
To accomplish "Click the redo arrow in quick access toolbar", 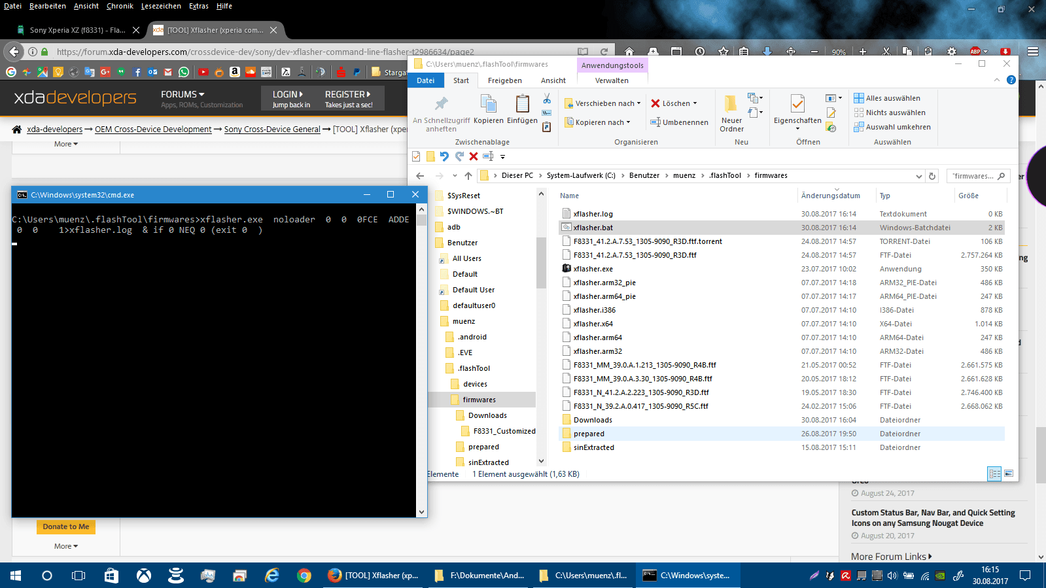I will (459, 156).
